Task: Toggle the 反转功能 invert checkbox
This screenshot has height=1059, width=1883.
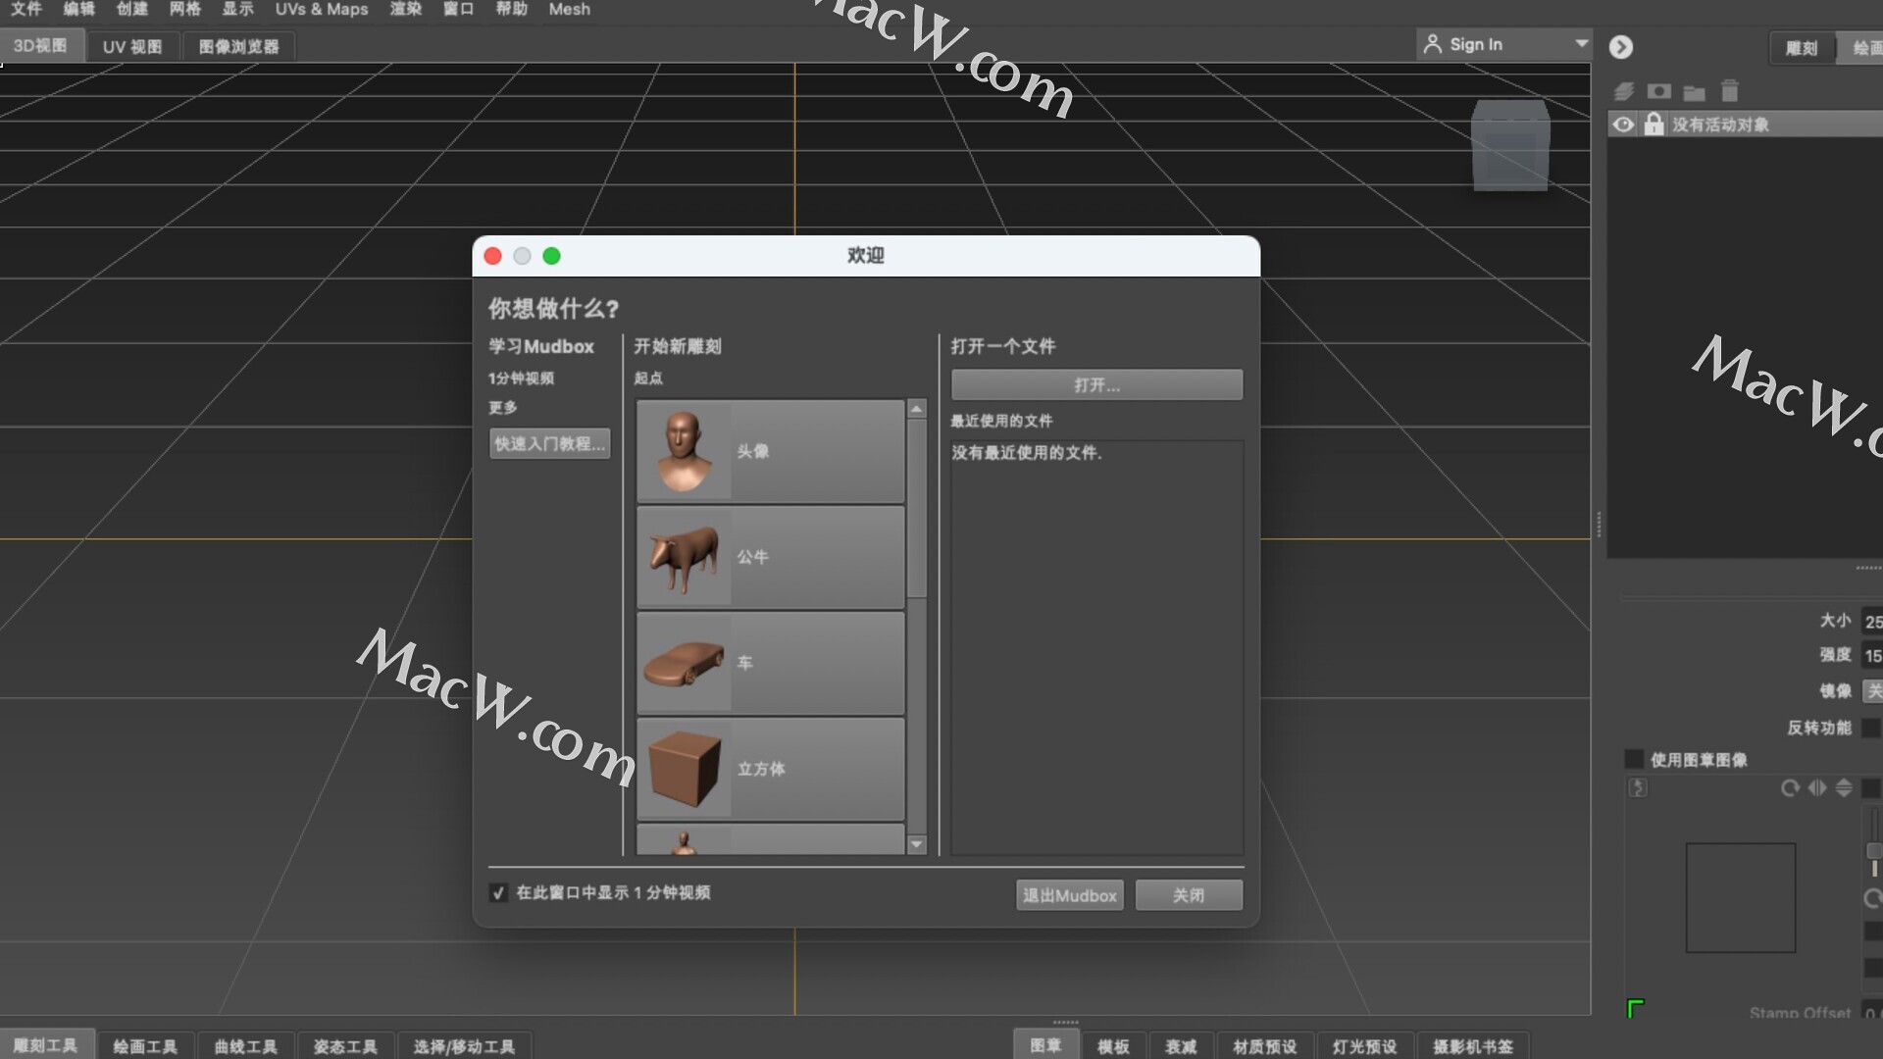Action: (1871, 728)
